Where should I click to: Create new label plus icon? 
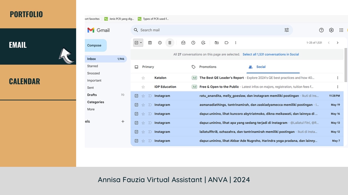(123, 121)
